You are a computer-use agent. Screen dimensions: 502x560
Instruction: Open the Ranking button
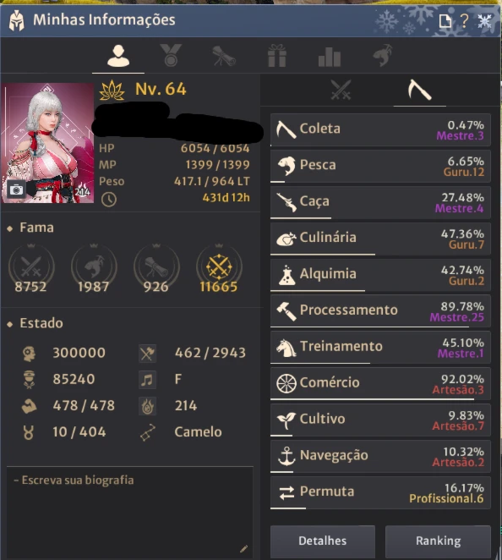tap(438, 541)
